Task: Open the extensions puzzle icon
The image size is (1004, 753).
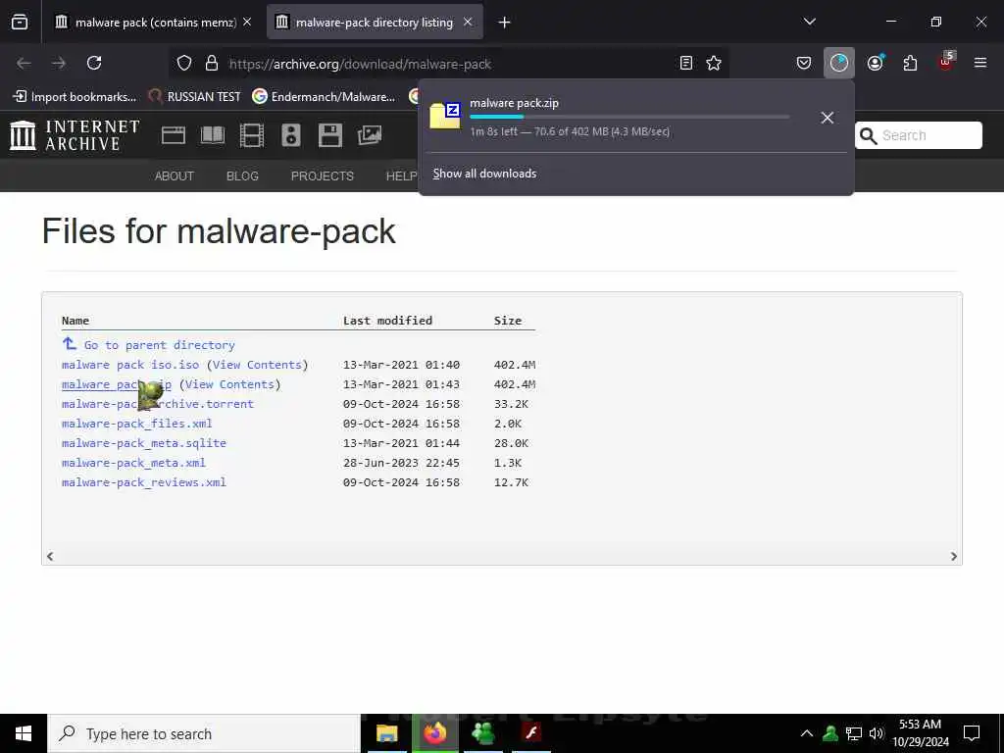Action: [910, 63]
